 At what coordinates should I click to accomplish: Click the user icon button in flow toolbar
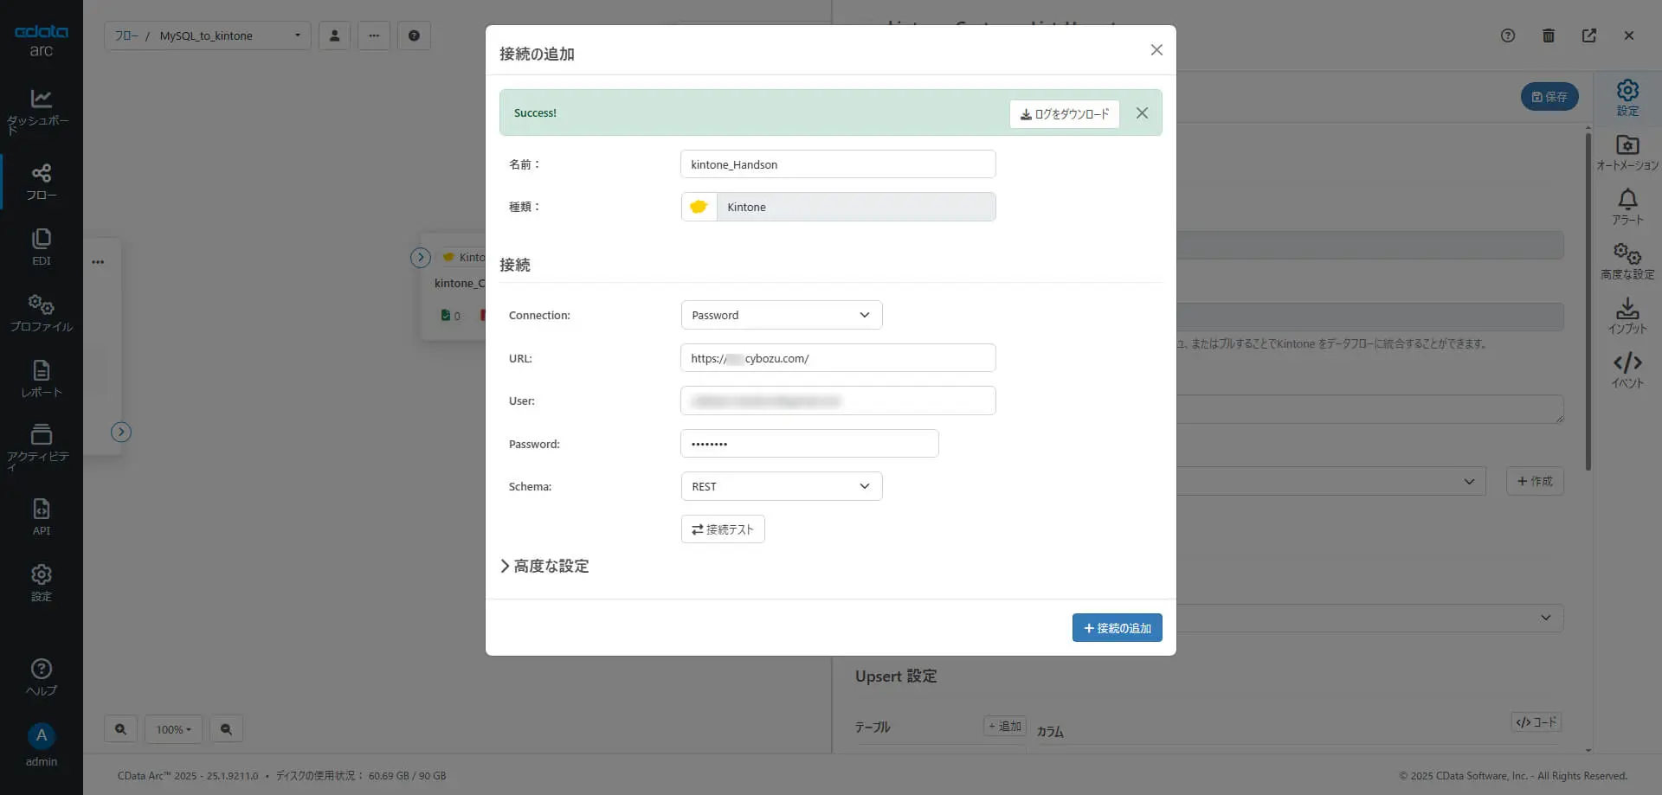pyautogui.click(x=334, y=35)
